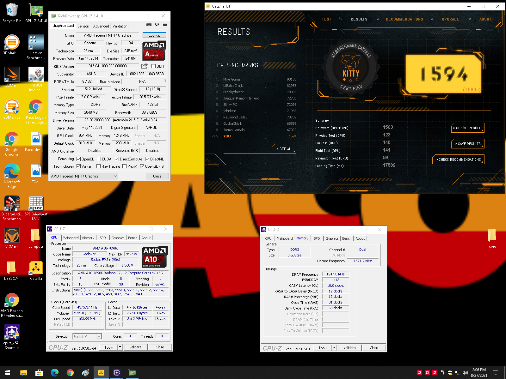Click the 1594 score display in Catzilla

click(x=444, y=74)
